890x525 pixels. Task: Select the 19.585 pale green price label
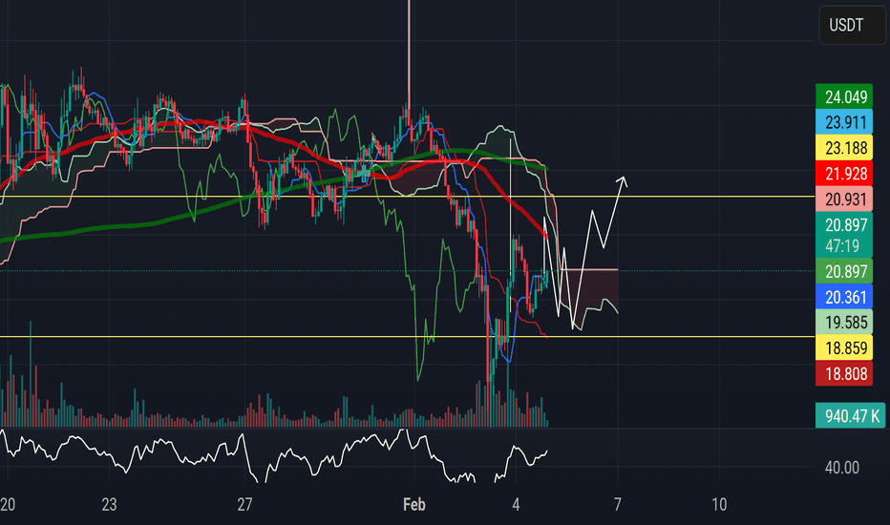(844, 323)
